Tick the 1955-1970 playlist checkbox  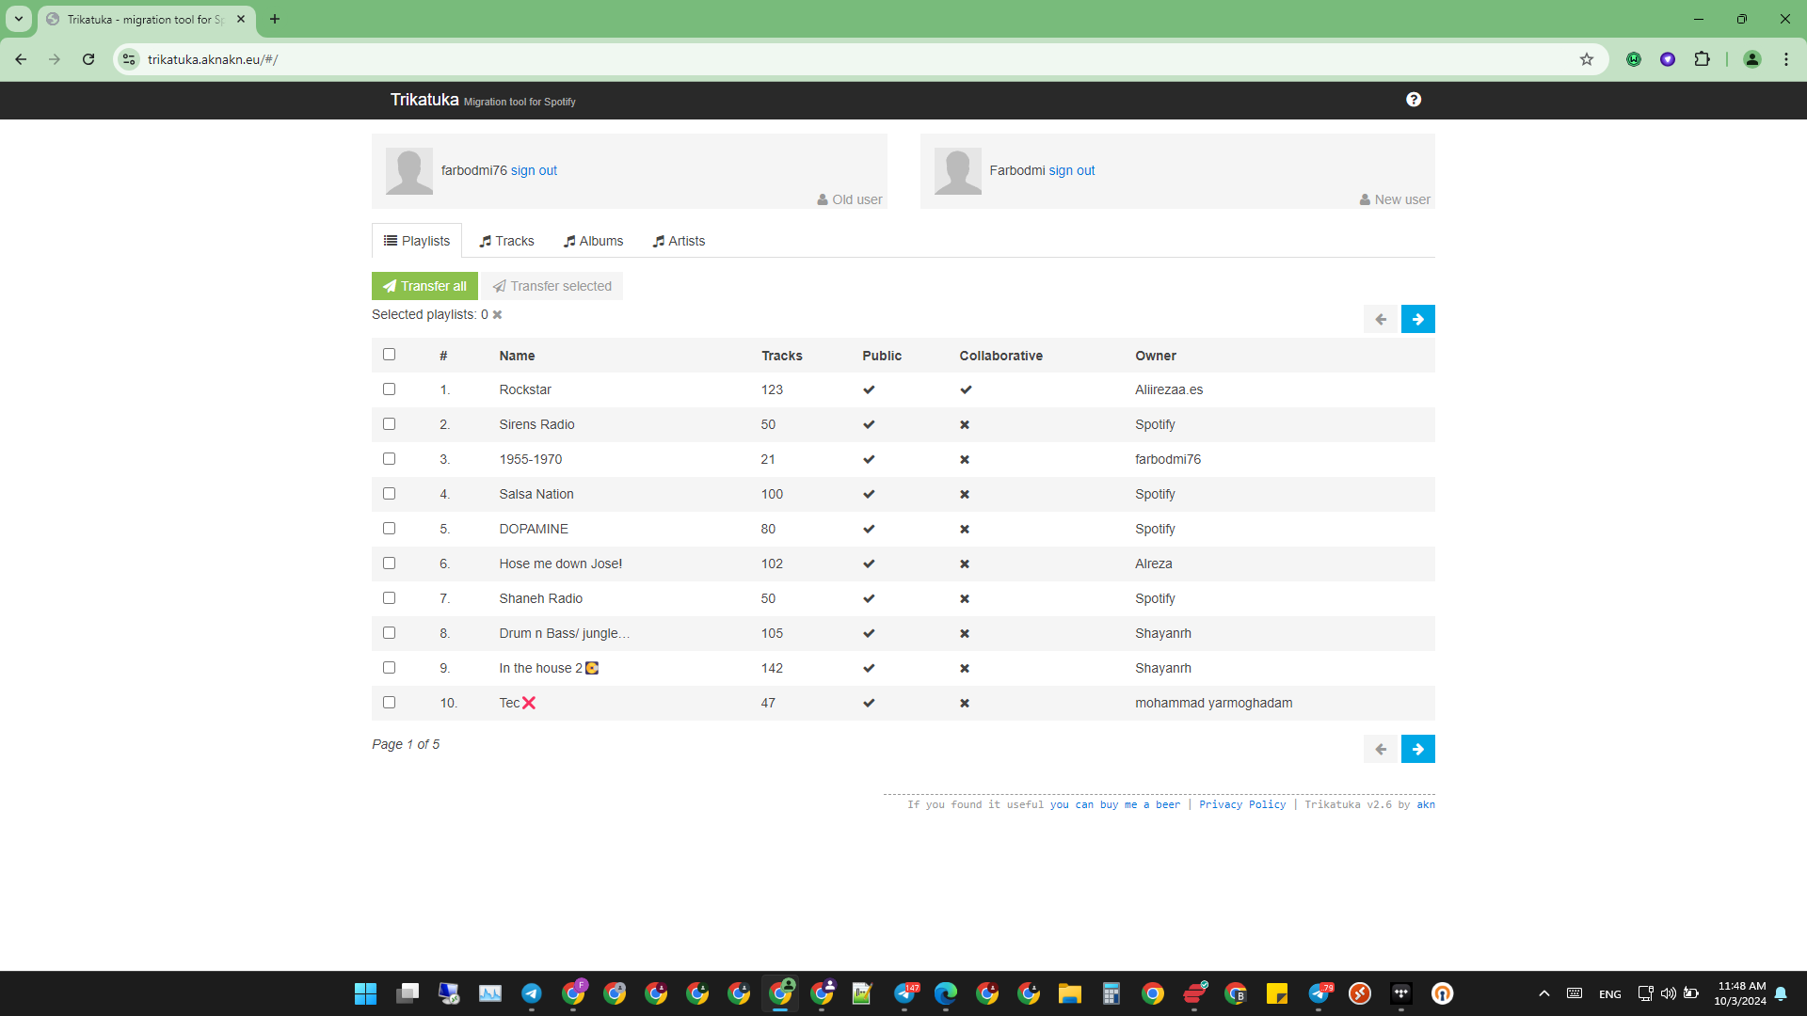tap(389, 459)
